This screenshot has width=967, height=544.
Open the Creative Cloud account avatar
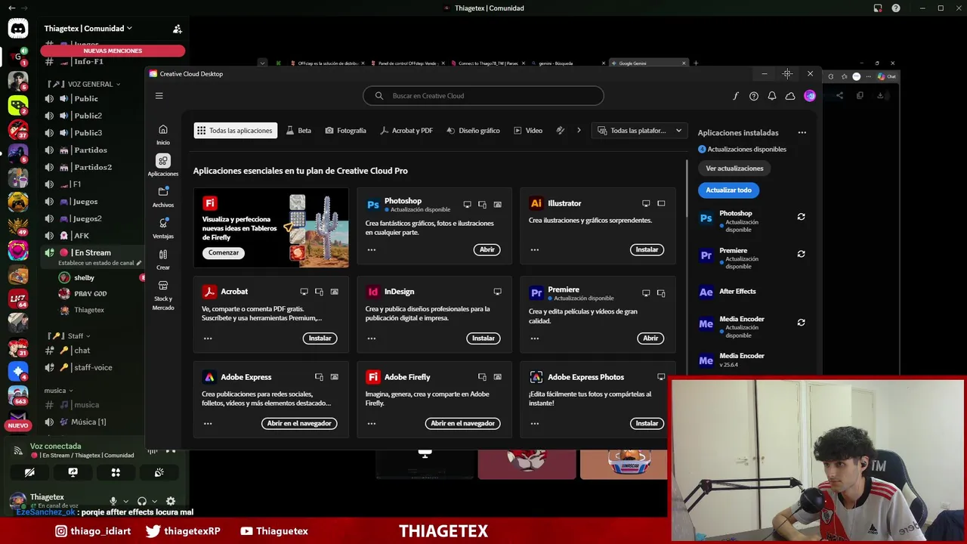tap(810, 96)
